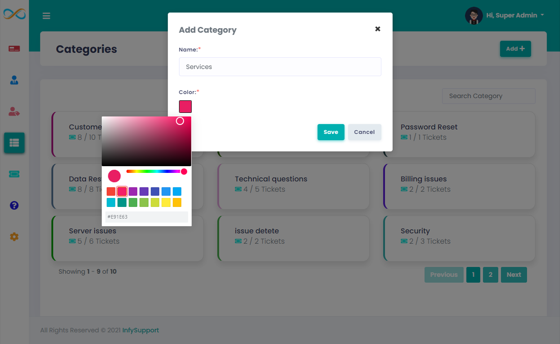Screen dimensions: 560x344
Task: Open the blue admin user sidebar icon
Action: [x=14, y=80]
